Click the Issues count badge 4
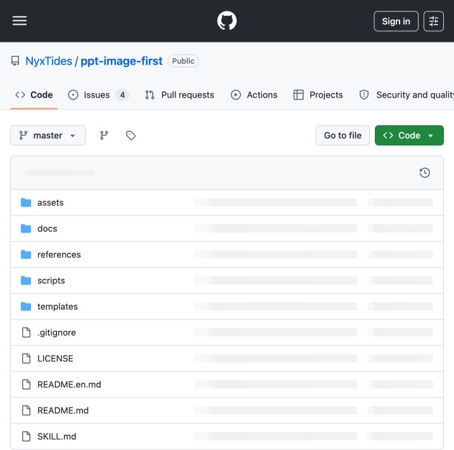This screenshot has width=454, height=450. coord(122,94)
